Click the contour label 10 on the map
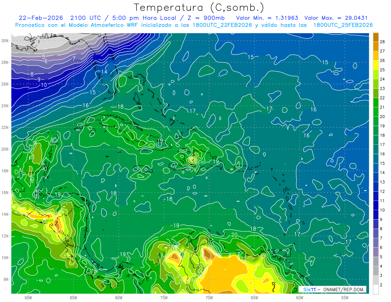This screenshot has width=391, height=302. pyautogui.click(x=44, y=85)
